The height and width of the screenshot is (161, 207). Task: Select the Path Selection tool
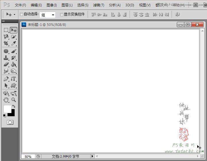click(6, 85)
